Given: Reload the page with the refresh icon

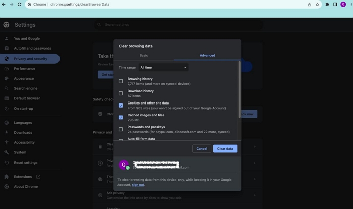Looking at the screenshot, I should (x=19, y=4).
